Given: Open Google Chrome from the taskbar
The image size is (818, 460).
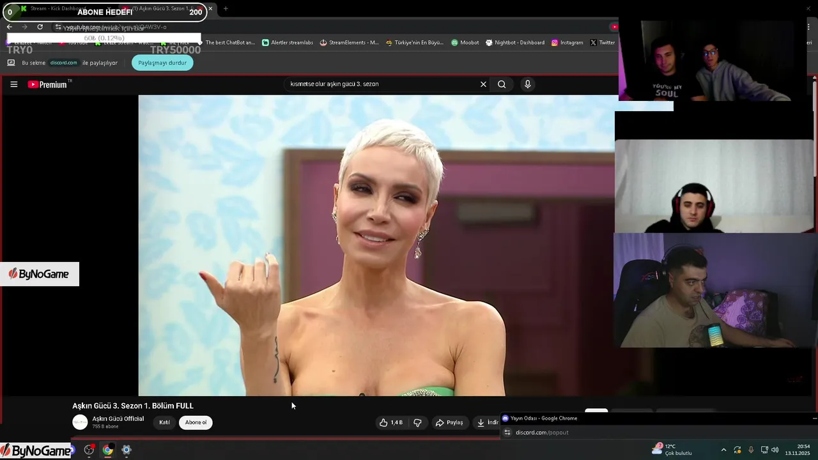Looking at the screenshot, I should [107, 450].
